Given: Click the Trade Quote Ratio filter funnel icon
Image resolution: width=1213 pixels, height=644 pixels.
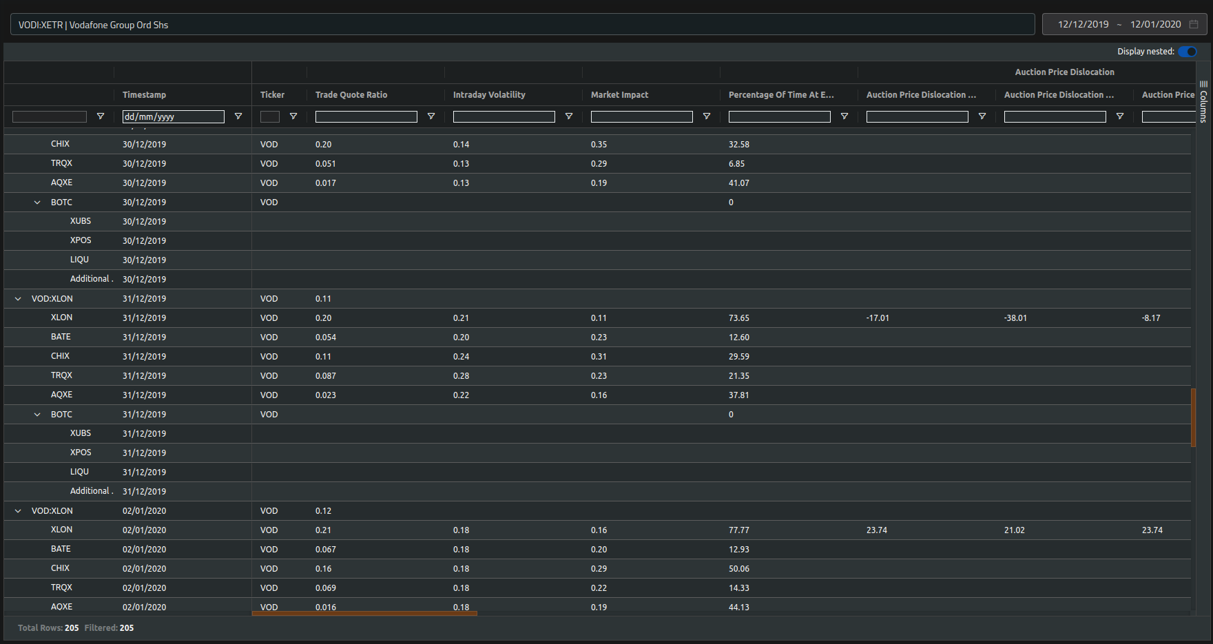Looking at the screenshot, I should 431,116.
